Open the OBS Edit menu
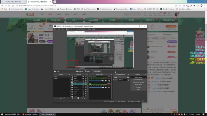This screenshot has height=116, width=207. click(x=59, y=29)
